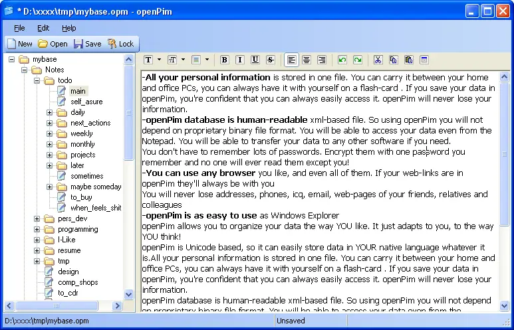Viewport: 514px width, 330px height.
Task: Toggle strikethrough formatting
Action: (271, 60)
